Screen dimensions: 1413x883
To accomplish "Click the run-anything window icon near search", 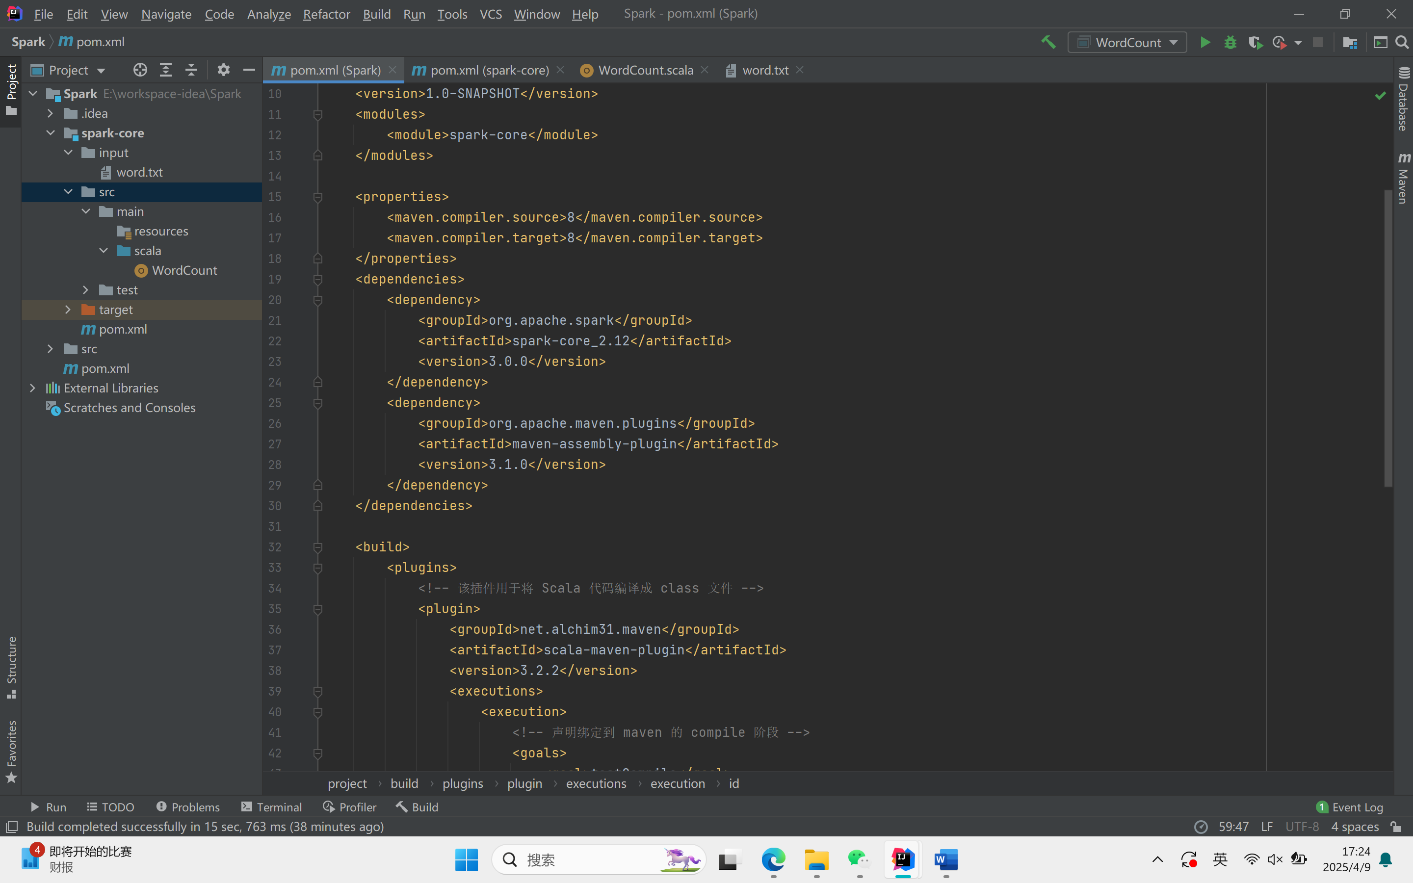I will pyautogui.click(x=1380, y=42).
